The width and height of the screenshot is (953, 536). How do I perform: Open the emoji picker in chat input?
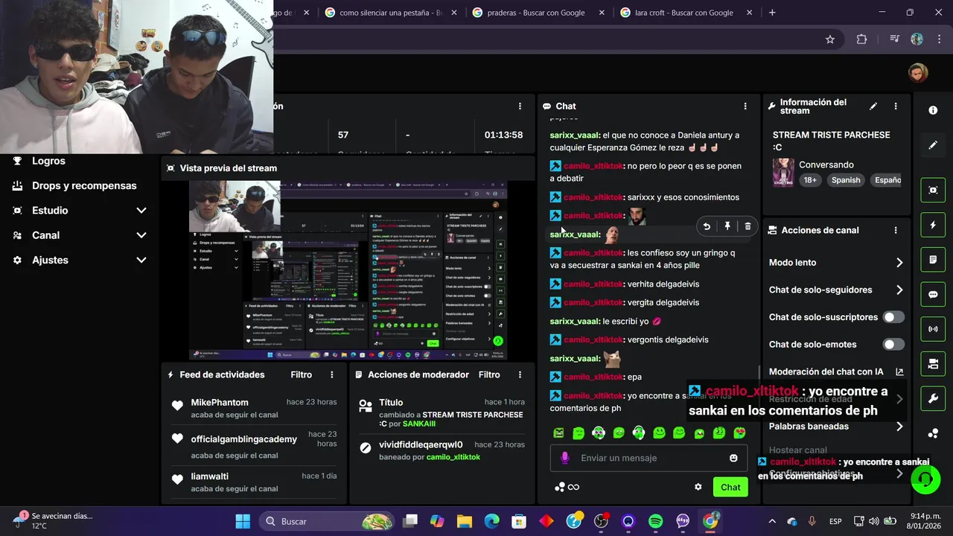[x=733, y=458]
